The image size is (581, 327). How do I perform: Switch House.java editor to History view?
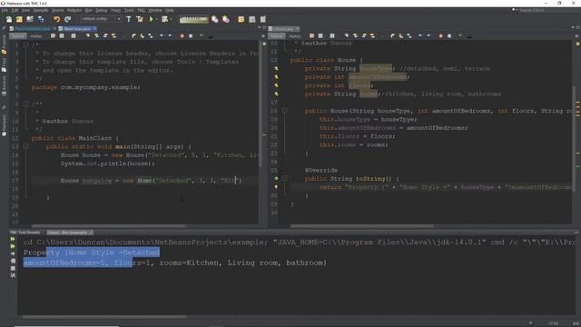point(294,36)
